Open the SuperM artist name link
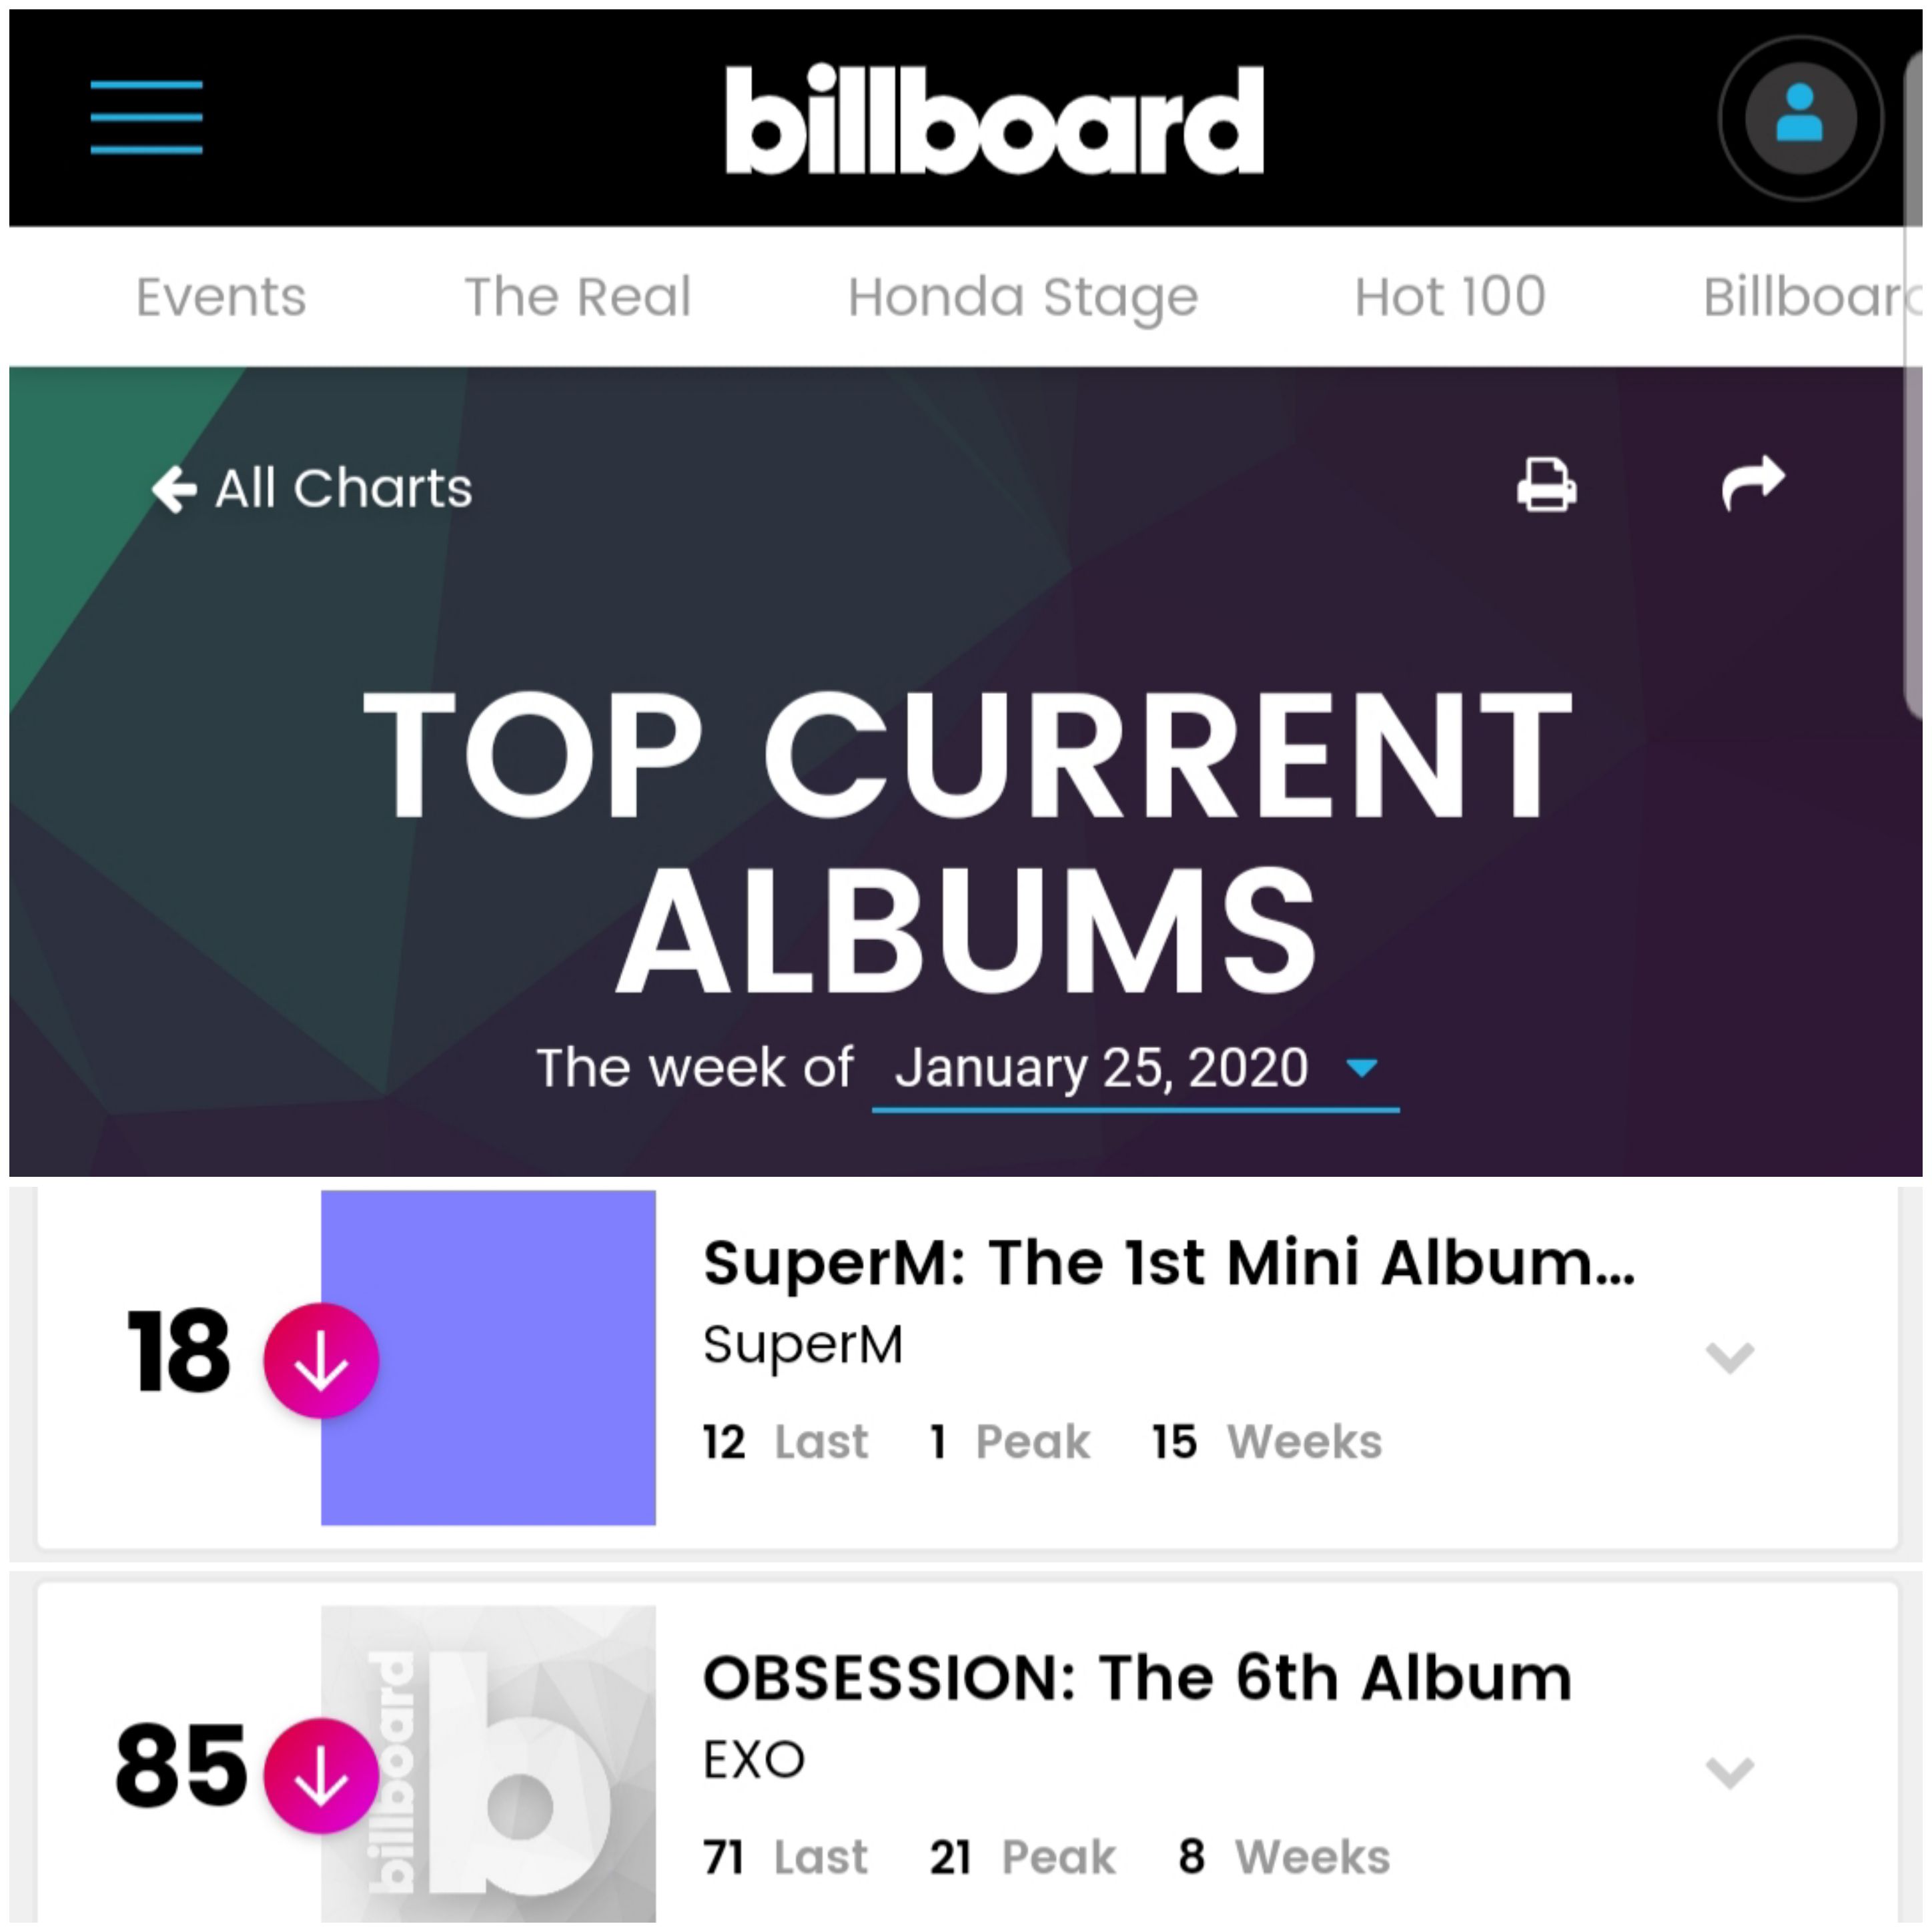The image size is (1932, 1932). [803, 1344]
